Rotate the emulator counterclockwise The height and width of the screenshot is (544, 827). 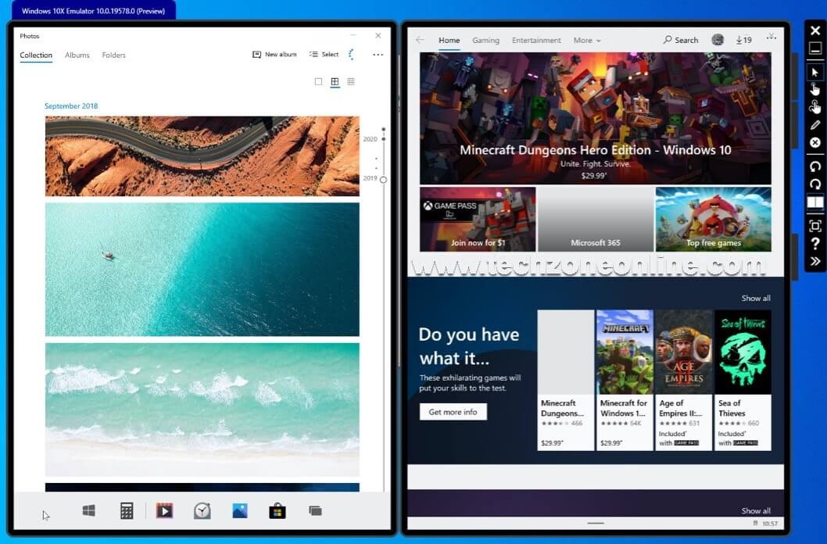pos(815,166)
